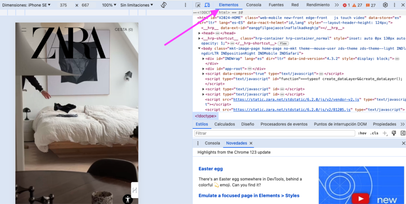Open DevTools customize three-dot menu
The image size is (406, 204).
pyautogui.click(x=395, y=5)
